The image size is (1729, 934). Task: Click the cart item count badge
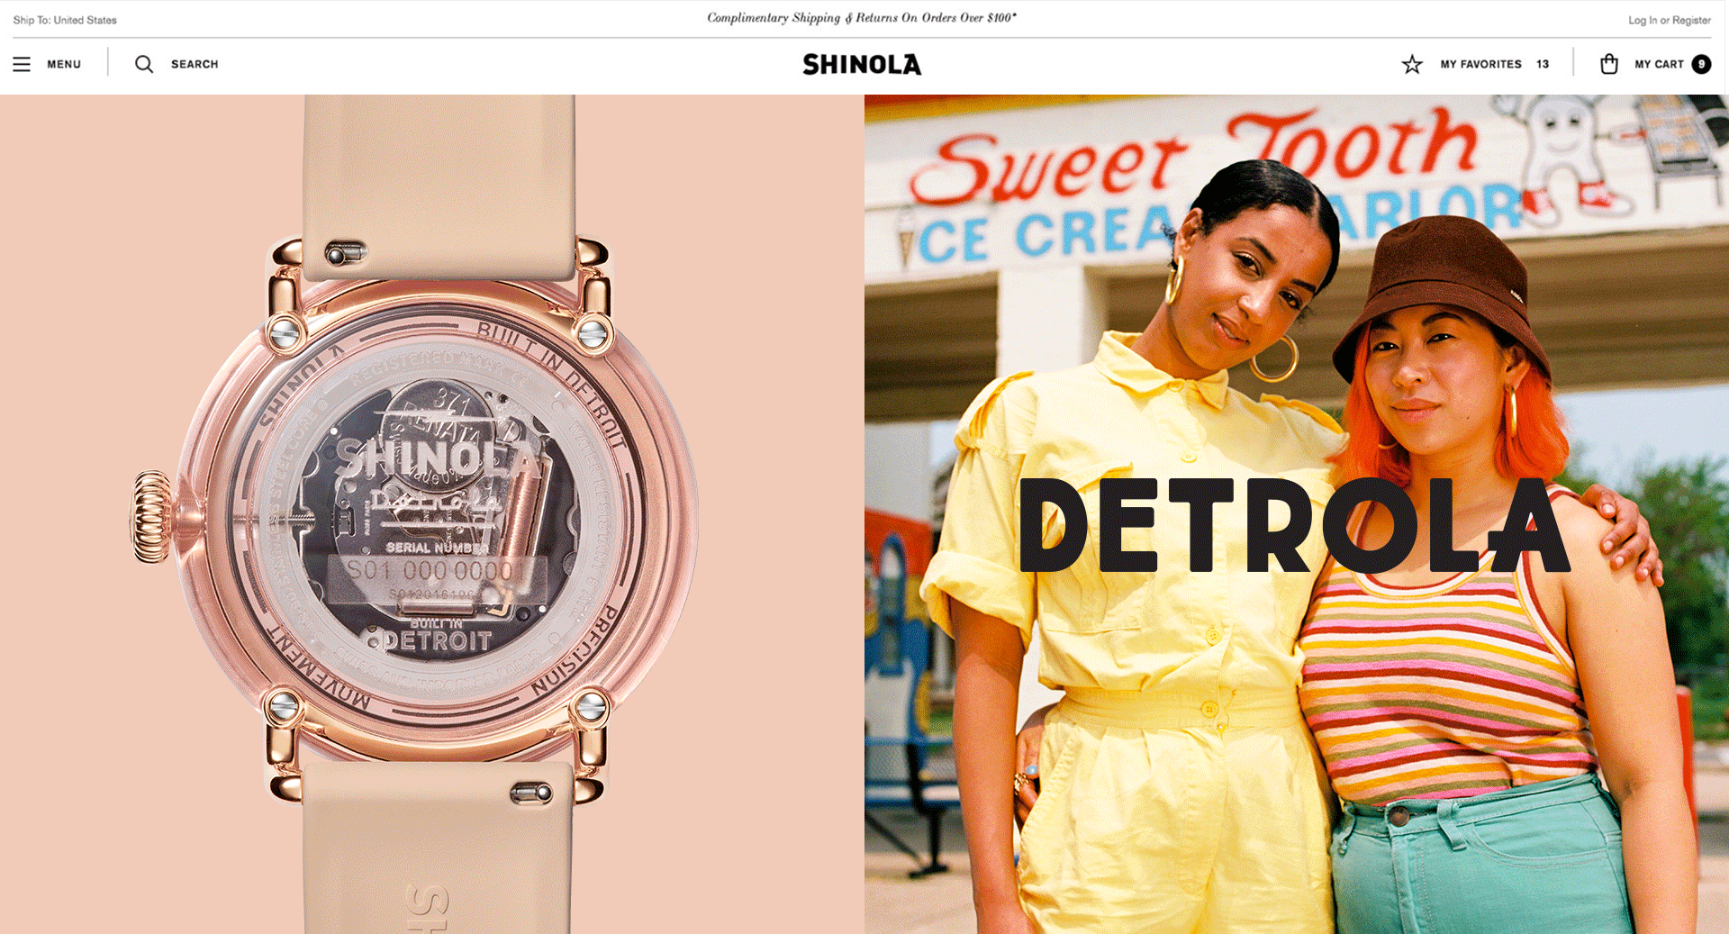pyautogui.click(x=1701, y=64)
